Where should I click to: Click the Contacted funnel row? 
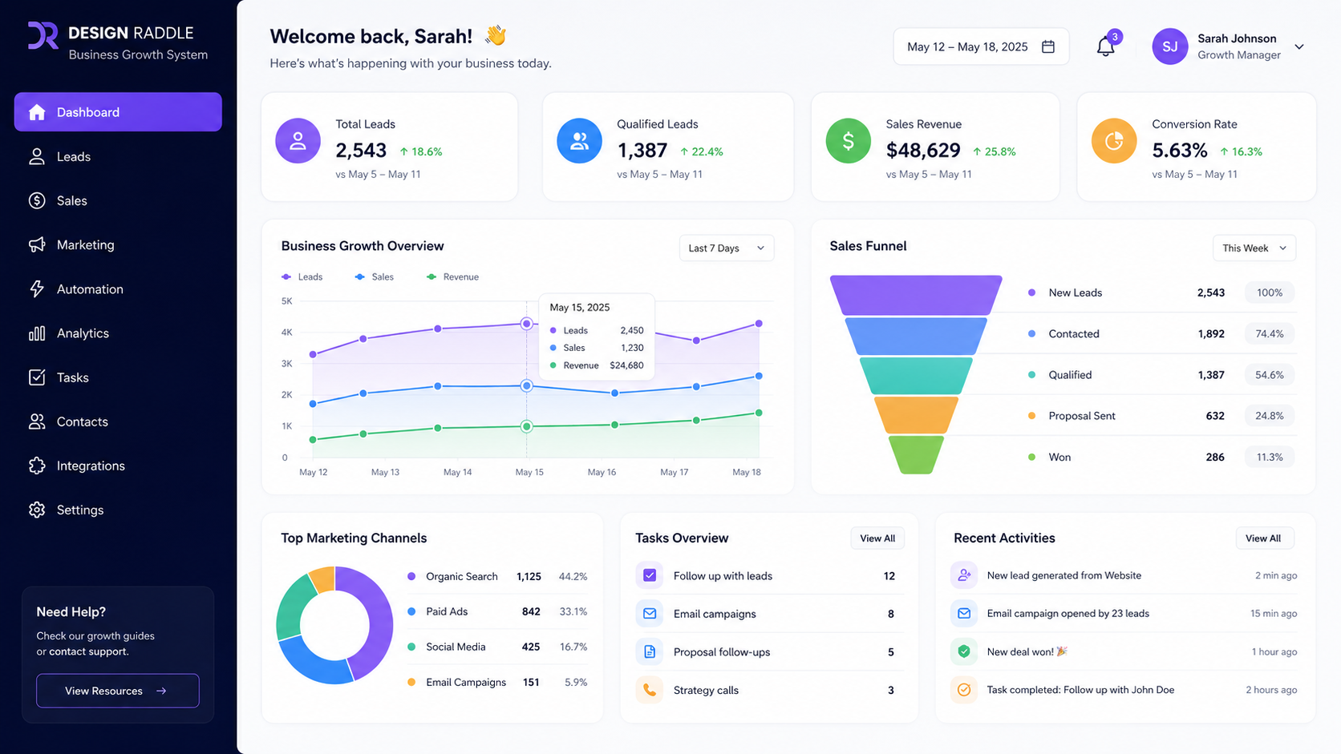(x=1161, y=334)
